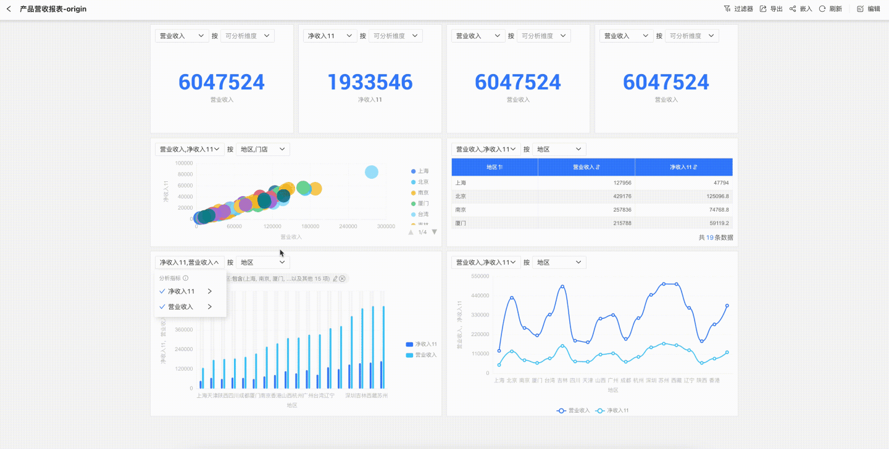
Task: Remove the 地区 filter tag with the X icon
Action: (343, 279)
